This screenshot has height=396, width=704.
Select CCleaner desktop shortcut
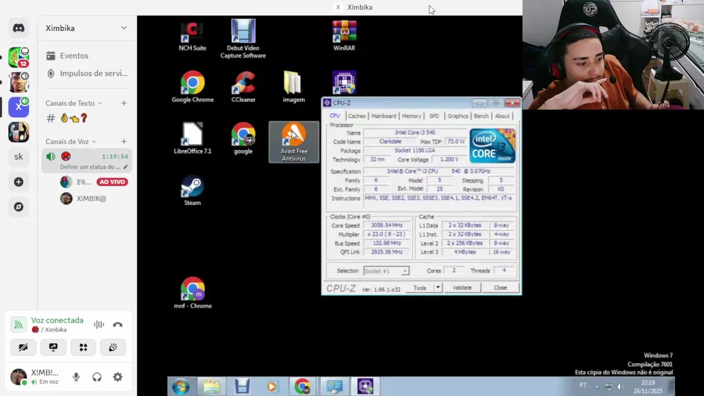[243, 87]
